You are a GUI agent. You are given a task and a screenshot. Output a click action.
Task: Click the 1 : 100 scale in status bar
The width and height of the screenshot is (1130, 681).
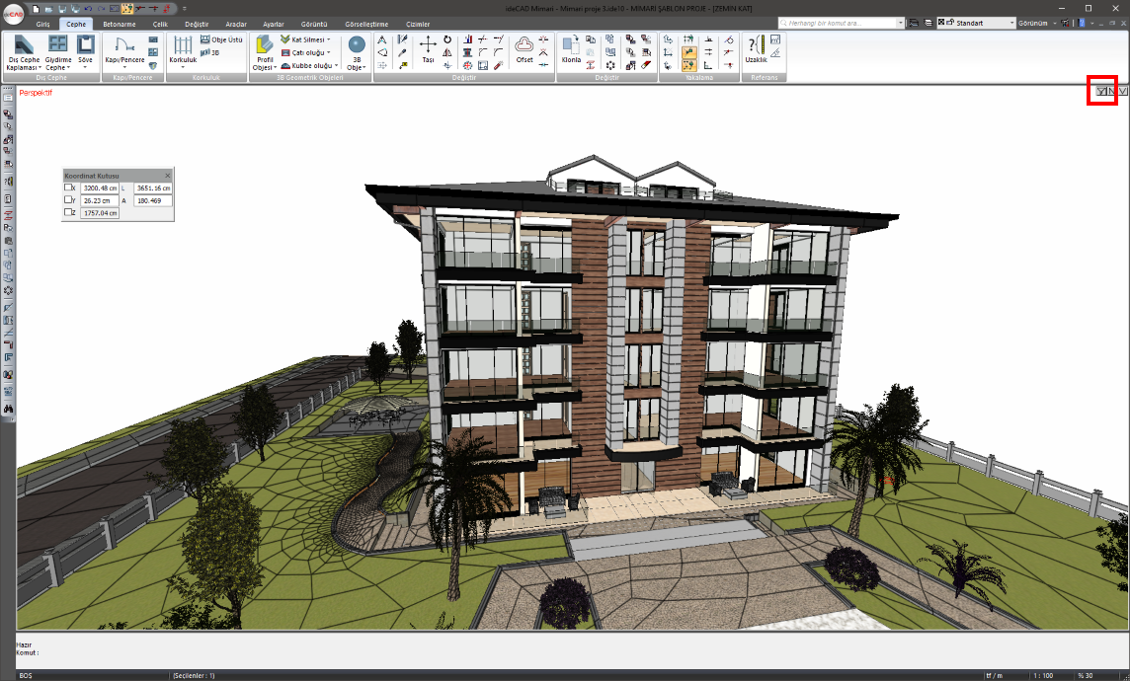[x=1043, y=675]
